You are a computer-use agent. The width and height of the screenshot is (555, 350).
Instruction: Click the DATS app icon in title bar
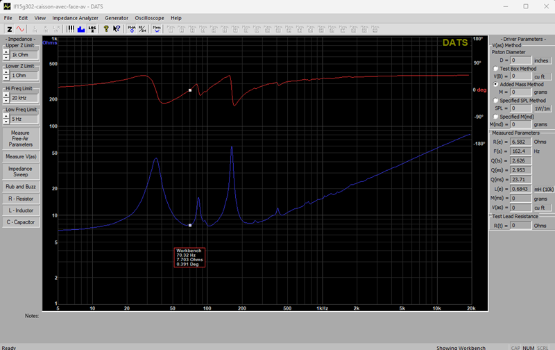click(7, 6)
